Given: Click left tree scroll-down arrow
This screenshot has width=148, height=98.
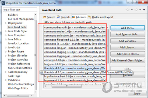Looking at the screenshot, I should pyautogui.click(x=36, y=92).
